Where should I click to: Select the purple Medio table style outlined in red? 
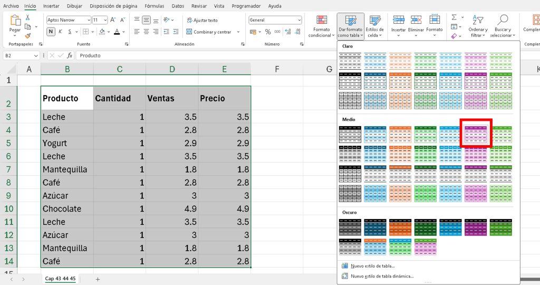tap(476, 134)
